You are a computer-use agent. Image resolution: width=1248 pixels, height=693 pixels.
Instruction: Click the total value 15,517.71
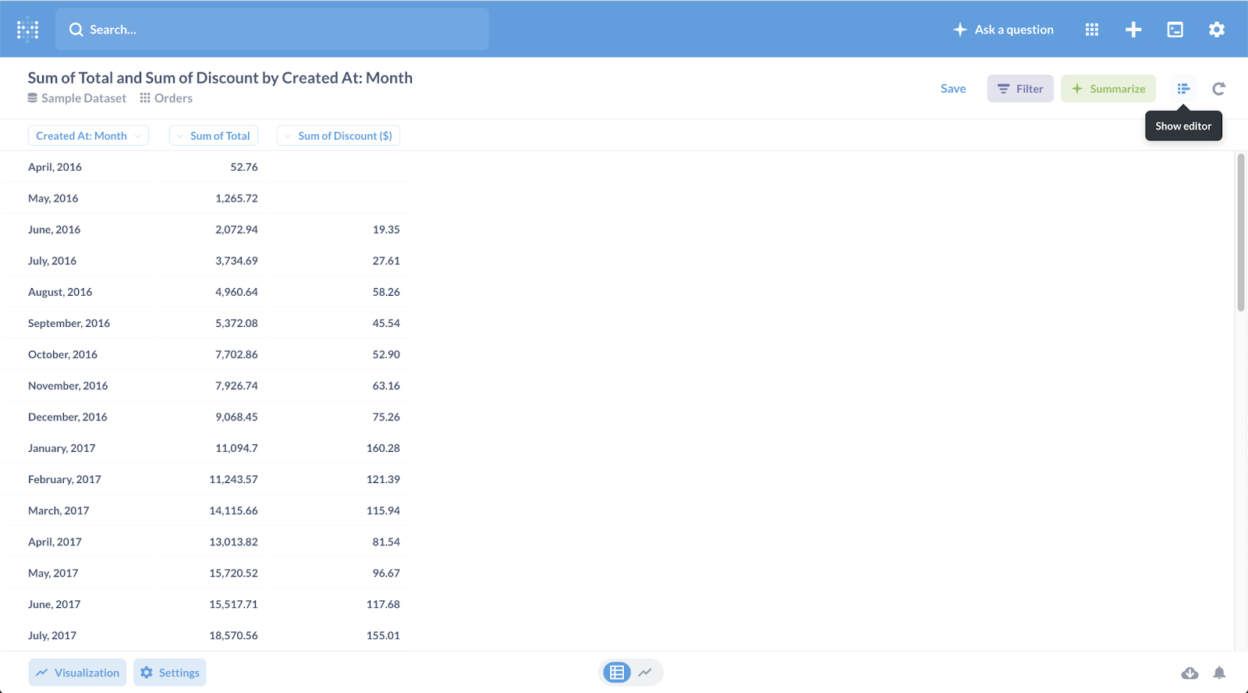233,604
